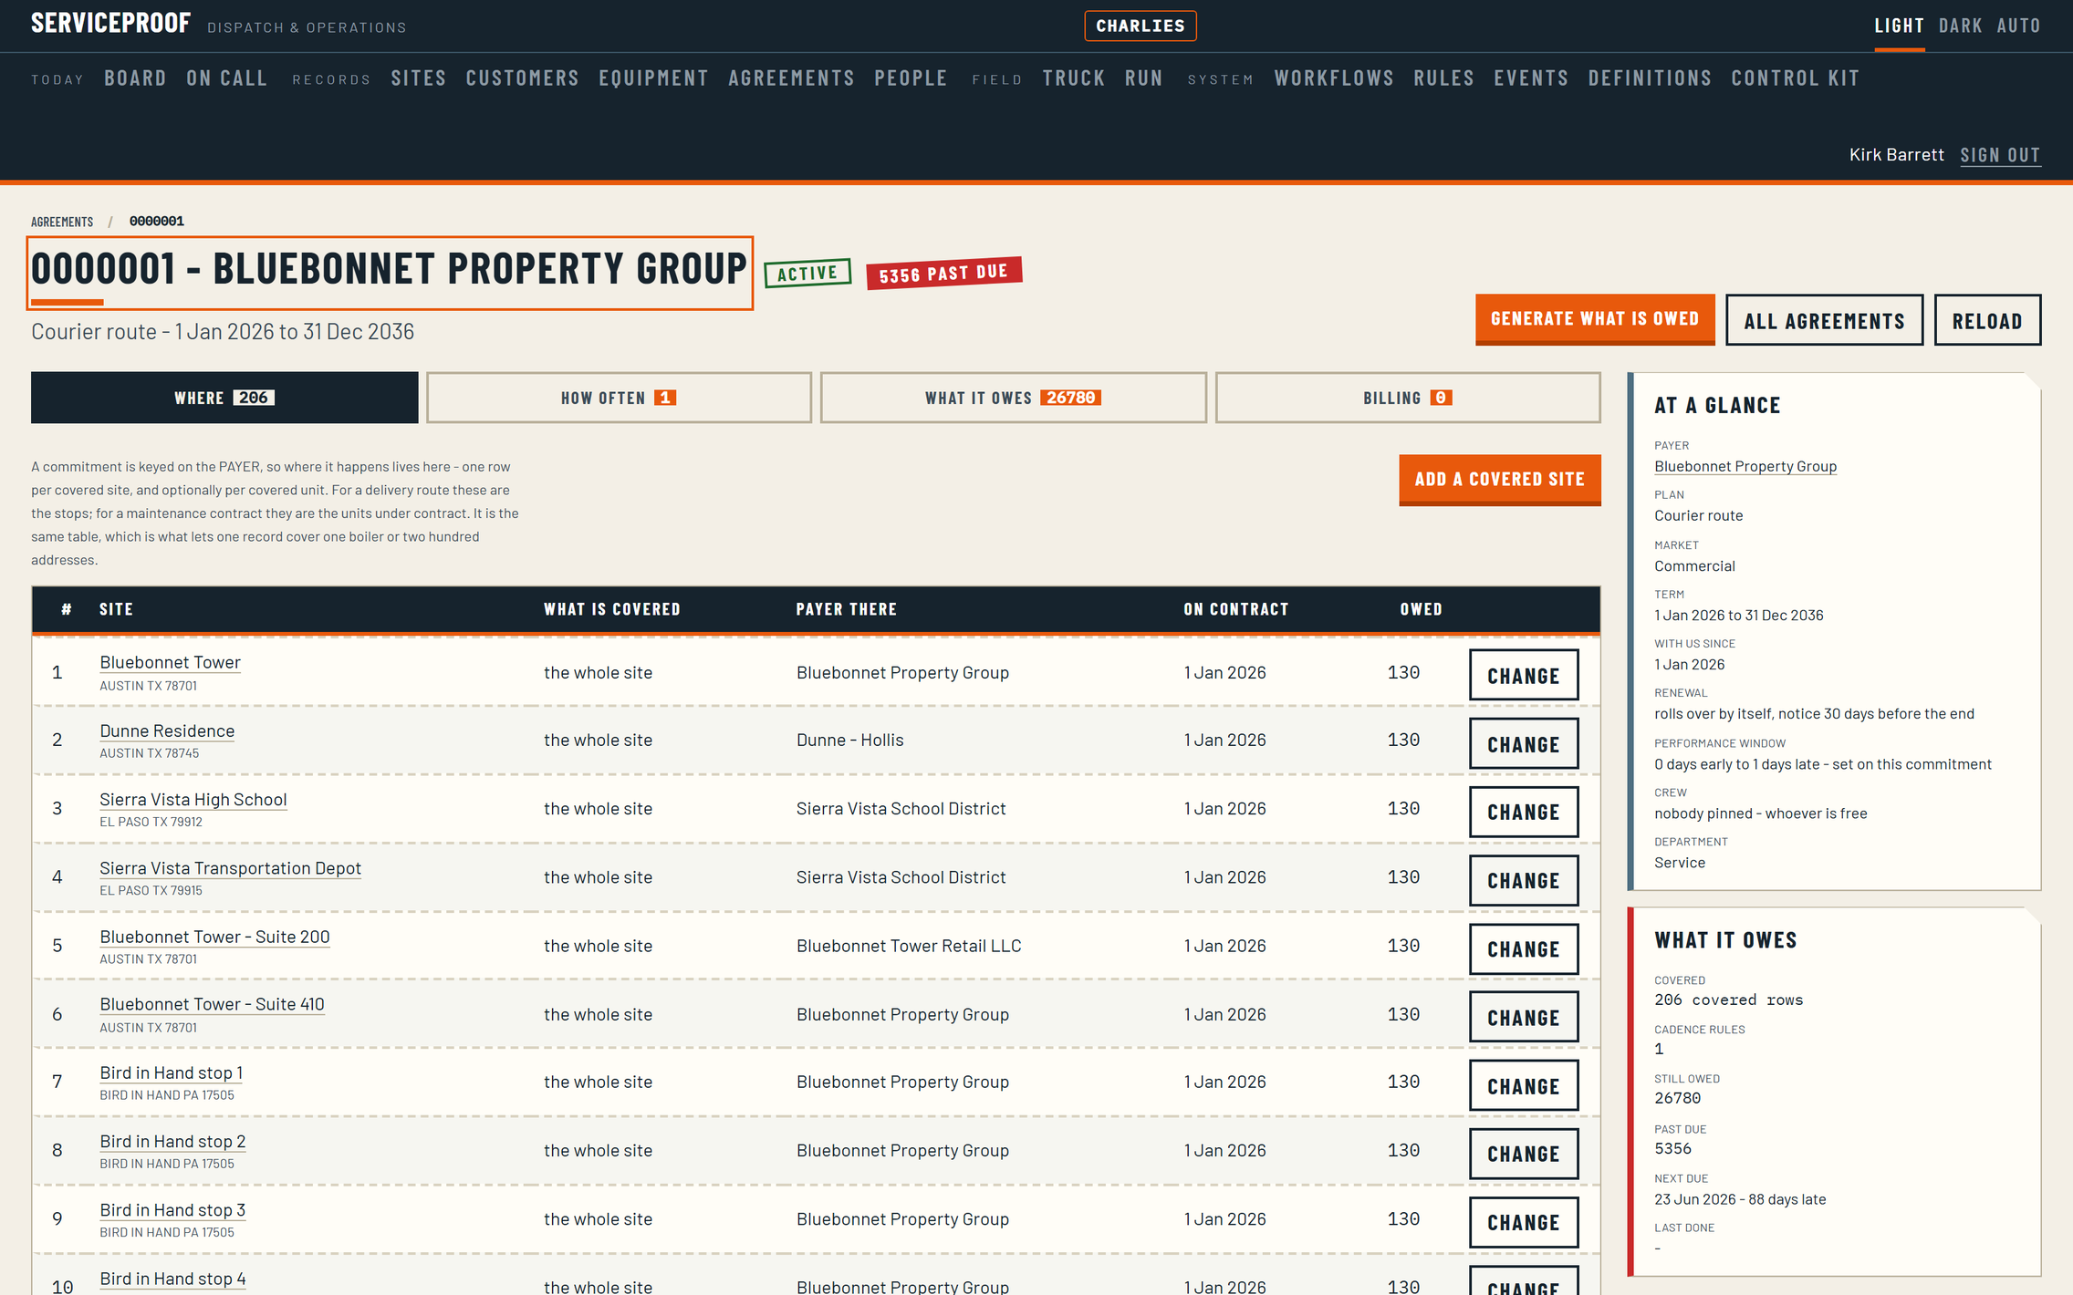Open Bird in Hand stop 1 site
Screen dimensions: 2073x1295
coord(172,1073)
